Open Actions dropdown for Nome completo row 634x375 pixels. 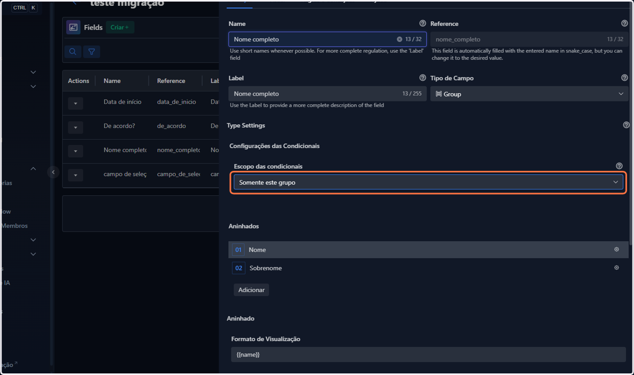(76, 151)
